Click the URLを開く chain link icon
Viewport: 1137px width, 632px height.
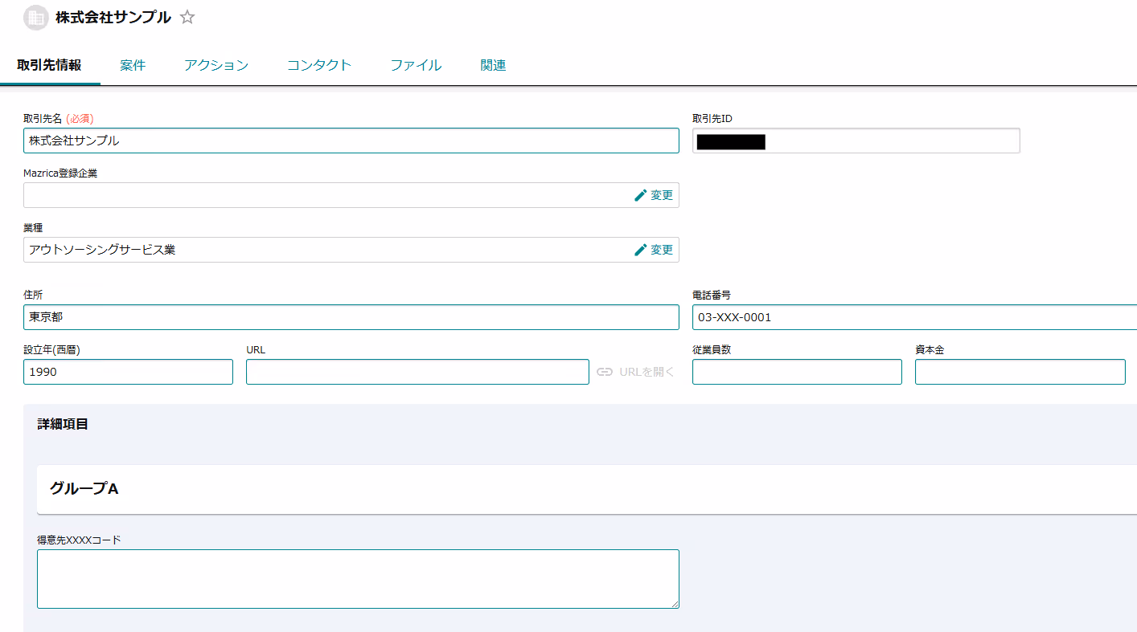(605, 372)
